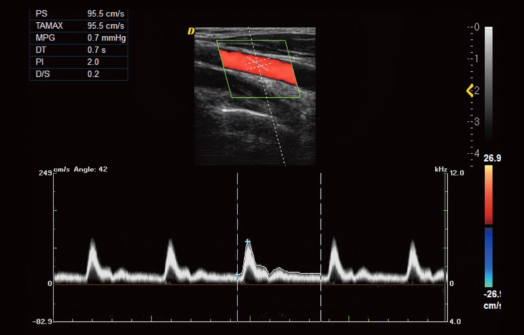Click the cyan caliper at waveform cycle start
Image resolution: width=524 pixels, height=335 pixels.
tap(237, 275)
